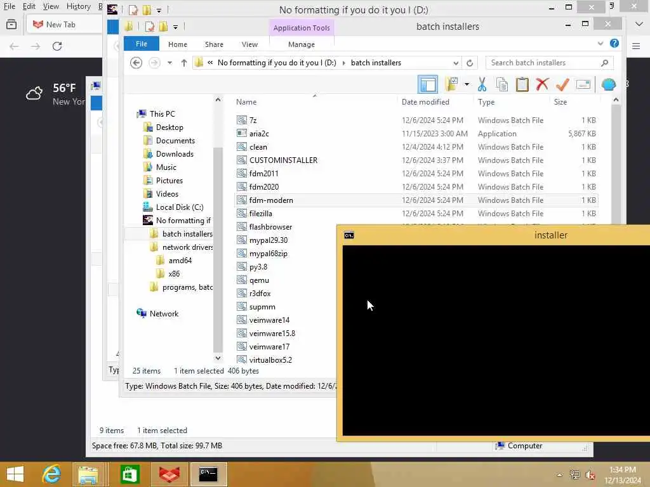Select the CUSTOMINSTALLER batch file
Image resolution: width=650 pixels, height=487 pixels.
(x=283, y=160)
